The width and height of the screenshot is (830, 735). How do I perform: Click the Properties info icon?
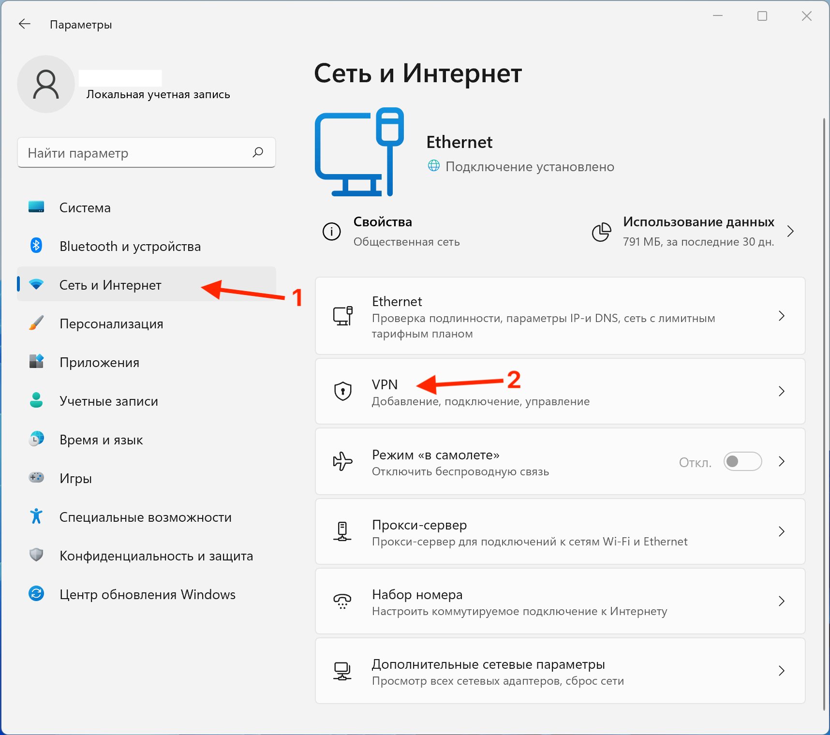pyautogui.click(x=331, y=232)
